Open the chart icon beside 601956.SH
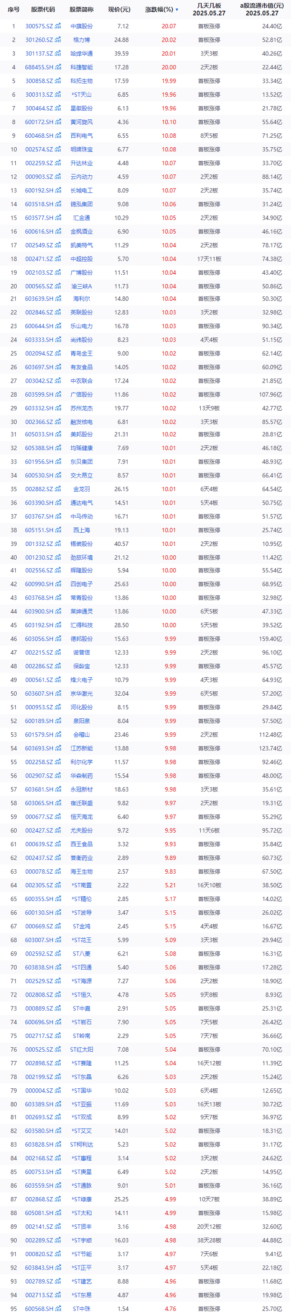This screenshot has width=291, height=1316. [58, 462]
